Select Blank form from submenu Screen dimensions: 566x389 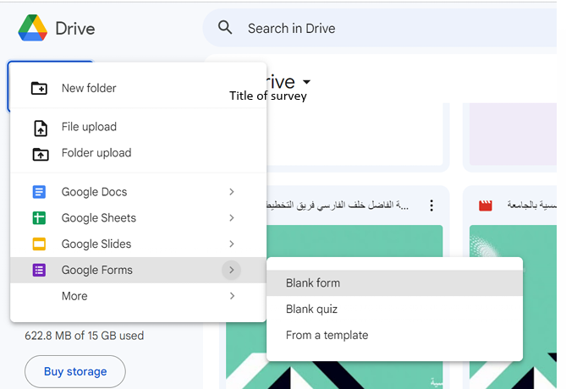click(313, 283)
